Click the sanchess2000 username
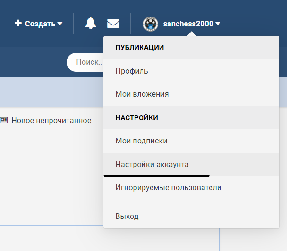287x251 pixels. [x=188, y=24]
